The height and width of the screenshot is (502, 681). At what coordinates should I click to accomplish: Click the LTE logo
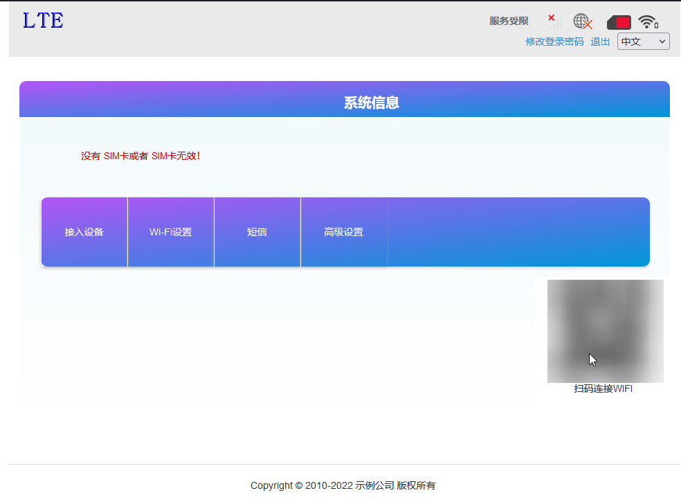click(42, 21)
